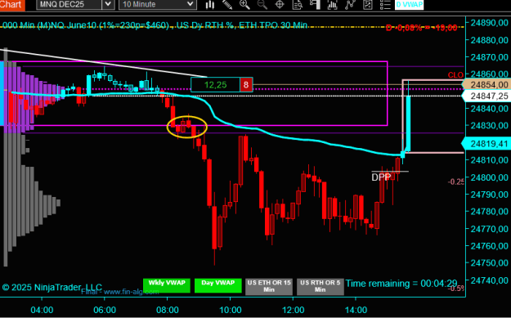Click the 04:00 time axis label
Screen dimensions: 511x318
point(42,310)
